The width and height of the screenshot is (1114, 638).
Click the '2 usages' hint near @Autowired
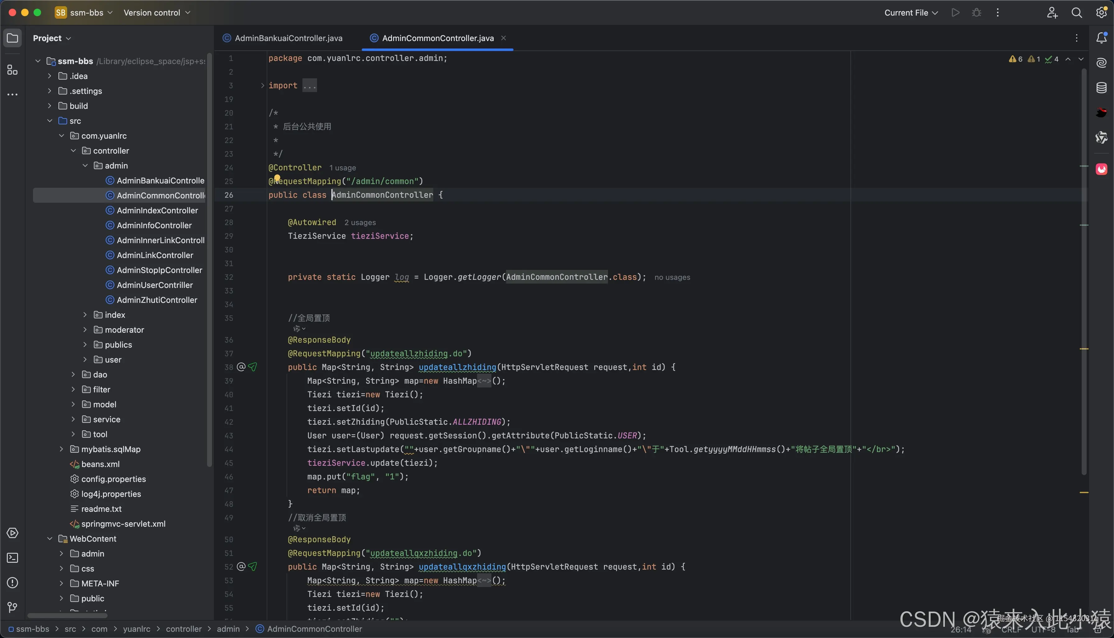[360, 223]
